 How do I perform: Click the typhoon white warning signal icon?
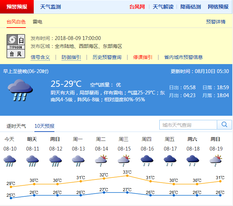pyautogui.click(x=16, y=46)
